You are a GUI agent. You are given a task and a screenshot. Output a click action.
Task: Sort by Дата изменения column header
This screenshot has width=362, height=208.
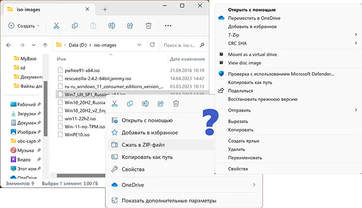click(x=187, y=59)
